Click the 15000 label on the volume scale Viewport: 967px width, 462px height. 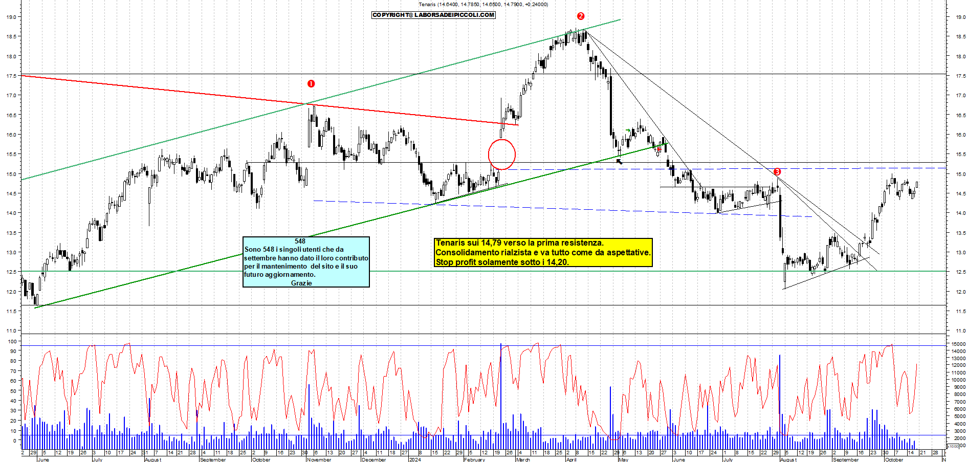[x=958, y=344]
